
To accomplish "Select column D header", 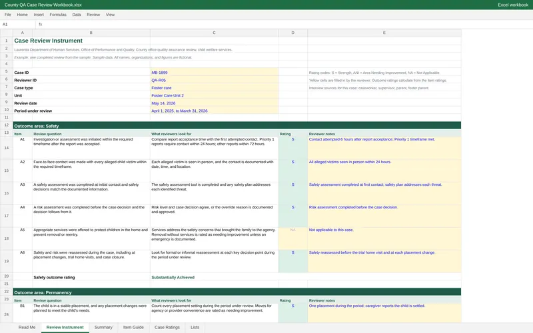I will tap(293, 33).
